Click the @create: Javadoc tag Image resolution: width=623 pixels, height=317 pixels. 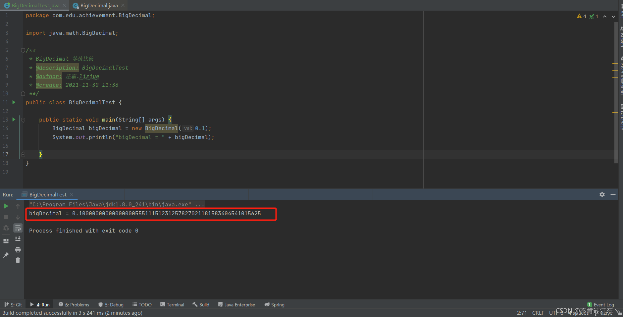tap(49, 85)
